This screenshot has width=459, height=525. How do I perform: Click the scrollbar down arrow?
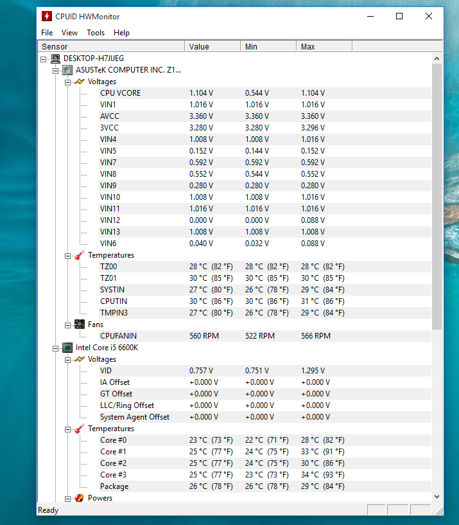click(x=437, y=497)
